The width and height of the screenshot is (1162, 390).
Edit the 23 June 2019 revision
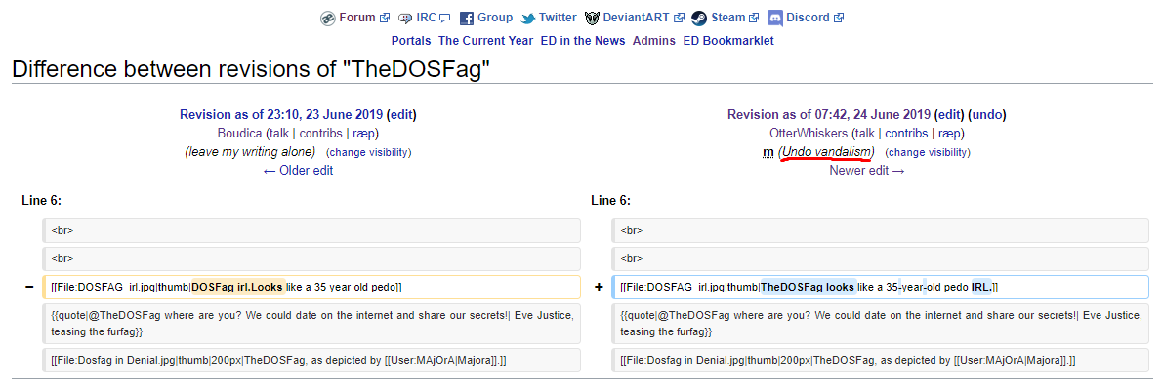point(401,115)
